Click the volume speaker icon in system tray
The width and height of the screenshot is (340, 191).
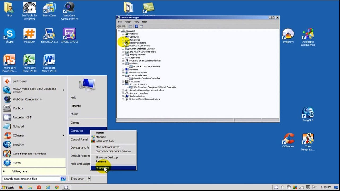point(282,187)
